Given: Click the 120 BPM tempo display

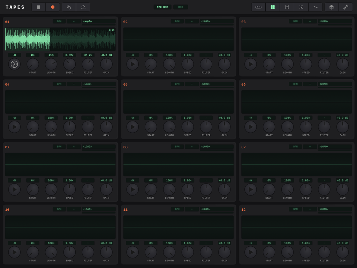Looking at the screenshot, I should (162, 7).
